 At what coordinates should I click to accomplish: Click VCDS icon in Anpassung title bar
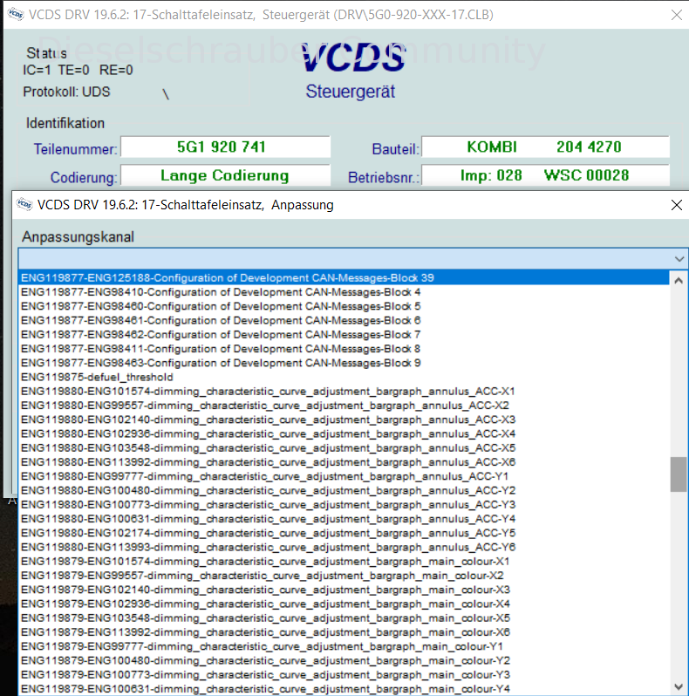(24, 205)
